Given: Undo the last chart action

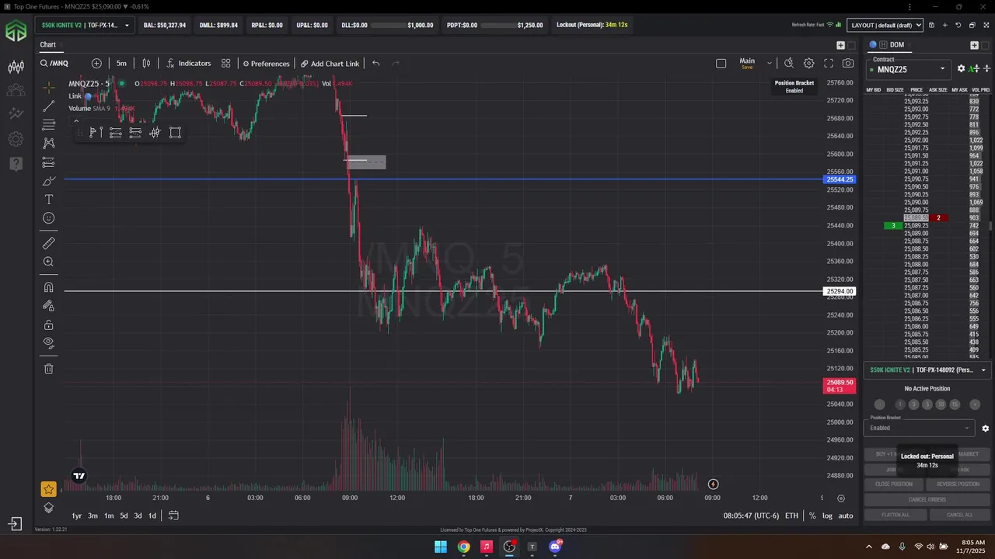Looking at the screenshot, I should click(375, 64).
